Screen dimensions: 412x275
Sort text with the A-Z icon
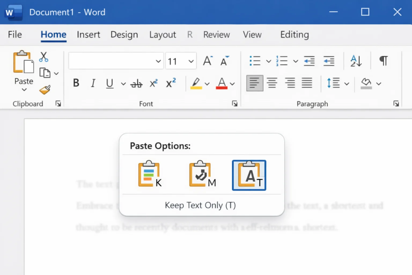pos(356,61)
